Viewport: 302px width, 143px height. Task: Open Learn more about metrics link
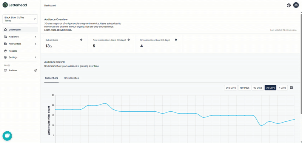58,30
